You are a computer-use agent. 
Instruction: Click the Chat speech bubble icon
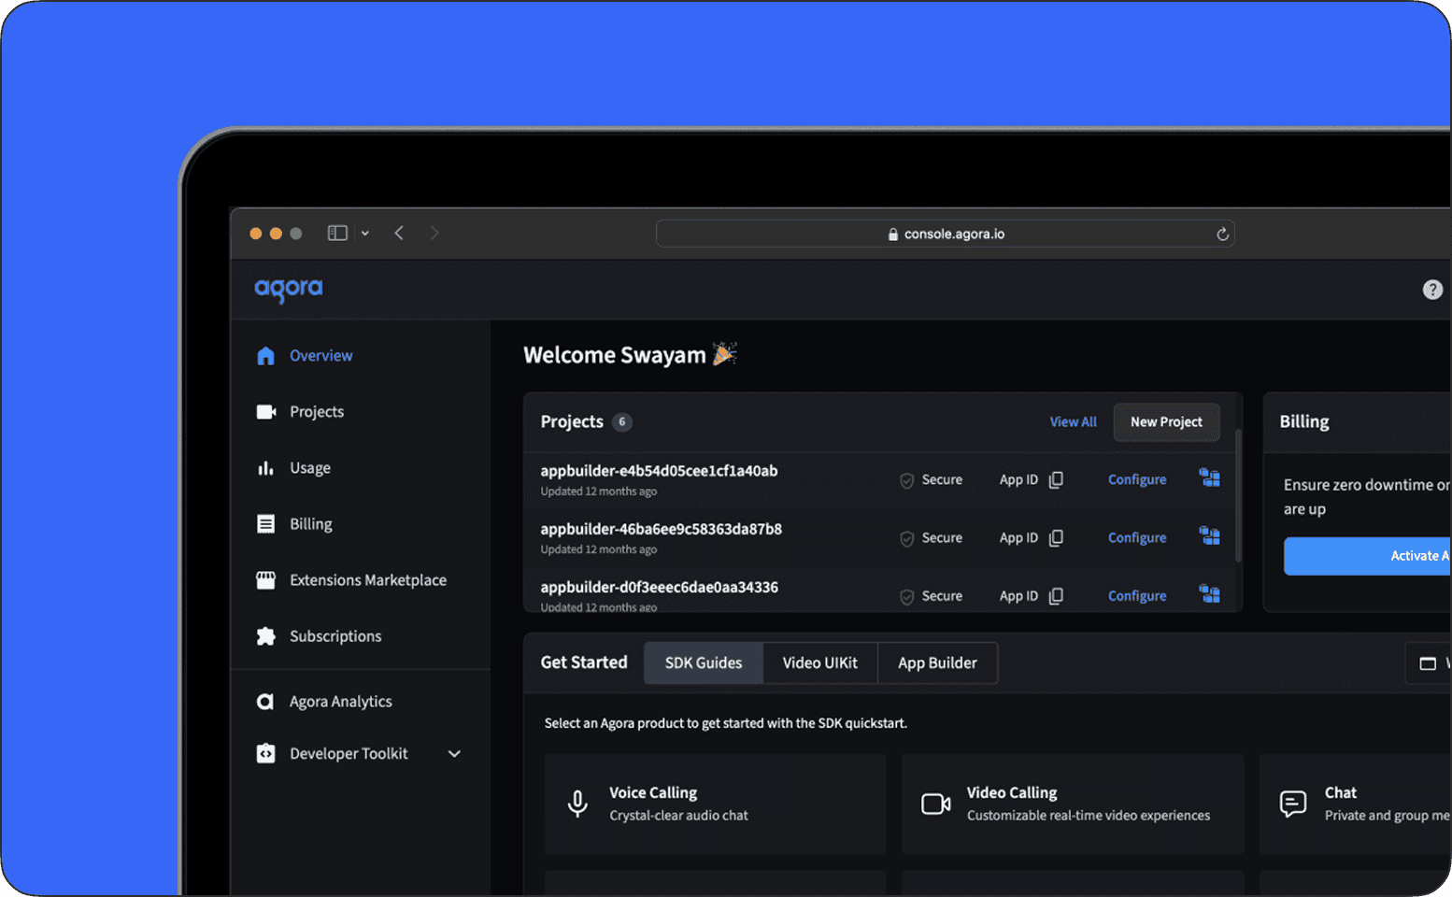1293,804
